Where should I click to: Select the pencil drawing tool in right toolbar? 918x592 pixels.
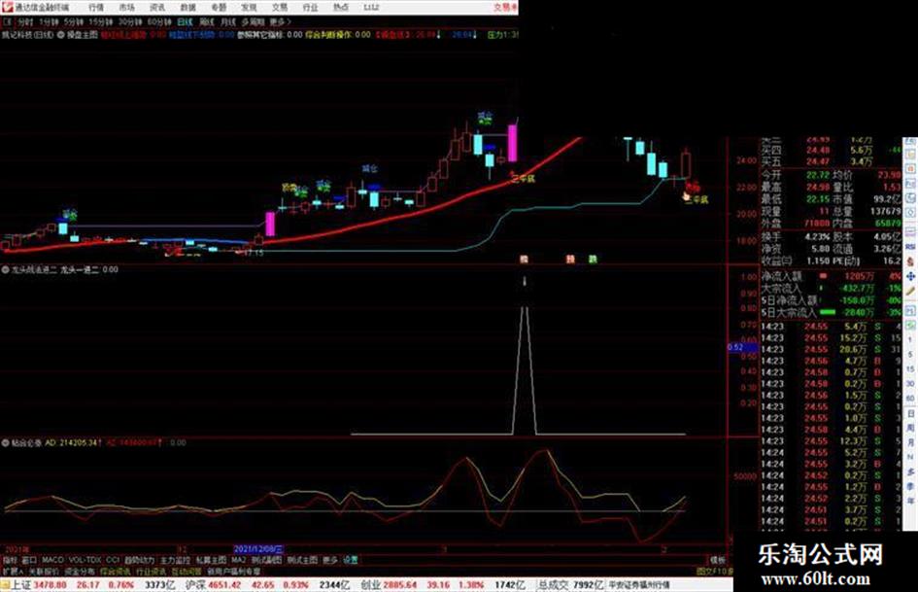coord(910,291)
